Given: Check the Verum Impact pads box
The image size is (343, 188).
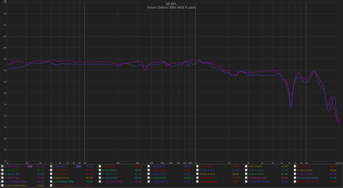Looking at the screenshot, I should [x=198, y=181].
